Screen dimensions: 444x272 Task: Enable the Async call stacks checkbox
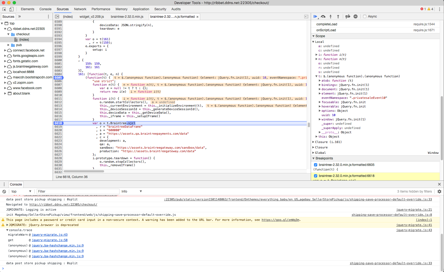pos(365,16)
